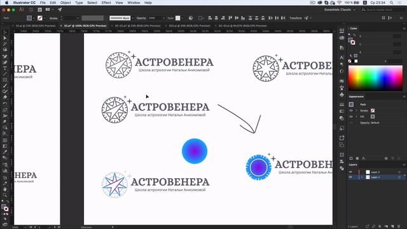This screenshot has width=407, height=229.
Task: Select the Direct Selection tool
Action: [5, 38]
